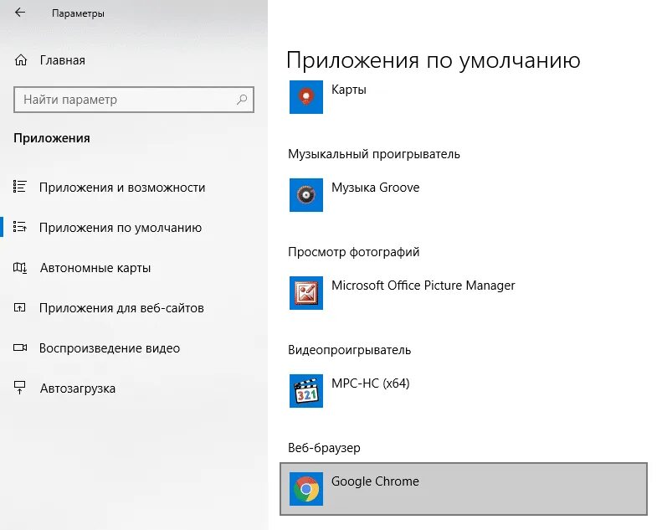This screenshot has height=530, width=662.
Task: Click the Приложения sidebar heading
Action: tap(52, 138)
